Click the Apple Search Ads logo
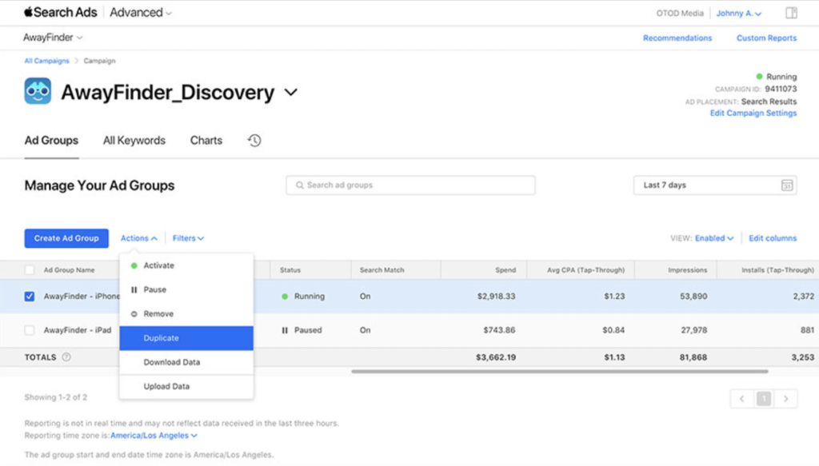Screen dimensions: 819x466 point(61,12)
